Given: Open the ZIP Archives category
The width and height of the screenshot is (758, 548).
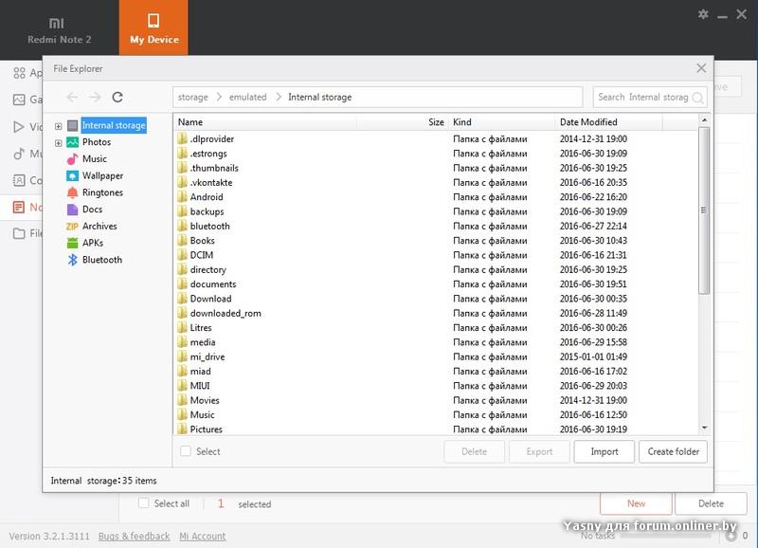Looking at the screenshot, I should (x=99, y=227).
